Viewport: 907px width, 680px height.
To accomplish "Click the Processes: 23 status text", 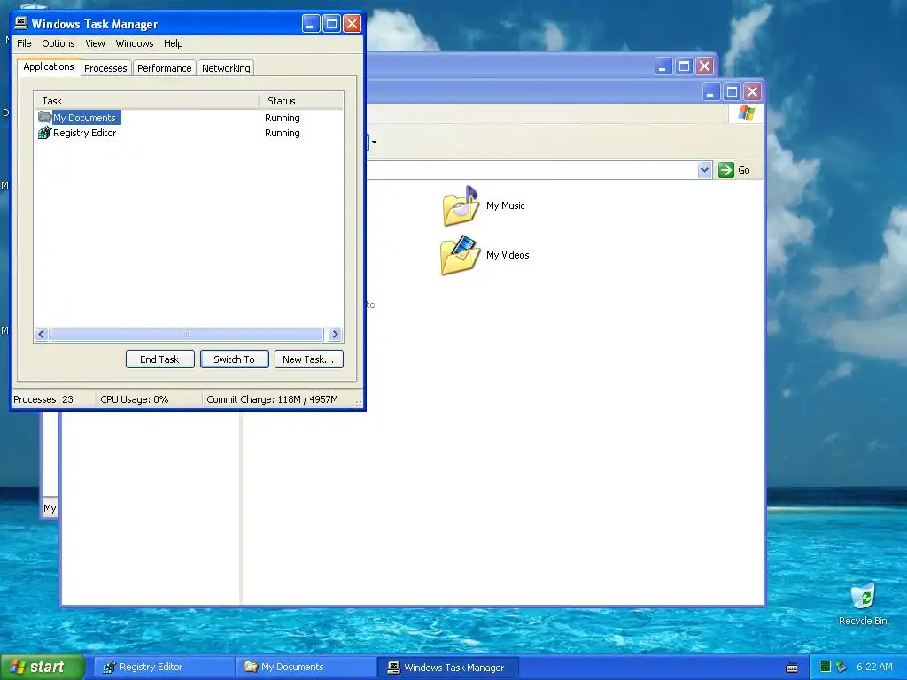I will point(43,399).
